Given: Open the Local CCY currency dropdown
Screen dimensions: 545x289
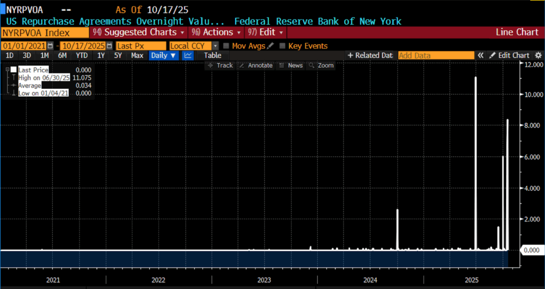Looking at the screenshot, I should coord(216,46).
